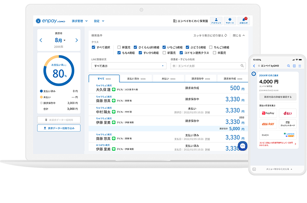Go to next billing month arrow
This screenshot has width=307, height=203.
[77, 40]
